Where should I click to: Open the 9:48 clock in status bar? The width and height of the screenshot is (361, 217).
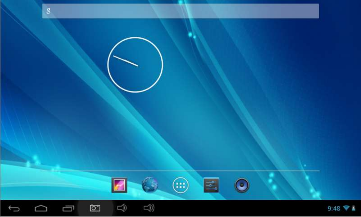(x=334, y=208)
